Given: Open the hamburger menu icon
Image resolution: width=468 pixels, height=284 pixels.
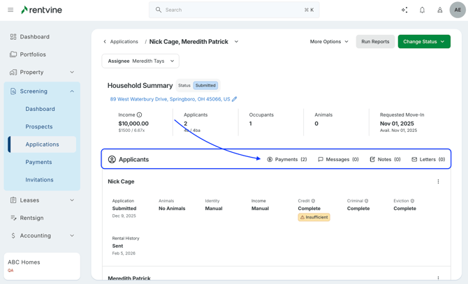Looking at the screenshot, I should tap(10, 10).
